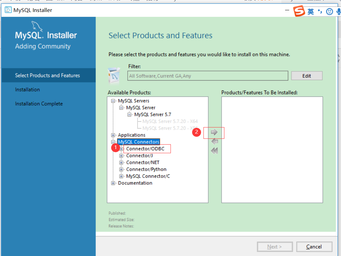
Task: Open the Sogou emoji smiley icon
Action: point(329,12)
